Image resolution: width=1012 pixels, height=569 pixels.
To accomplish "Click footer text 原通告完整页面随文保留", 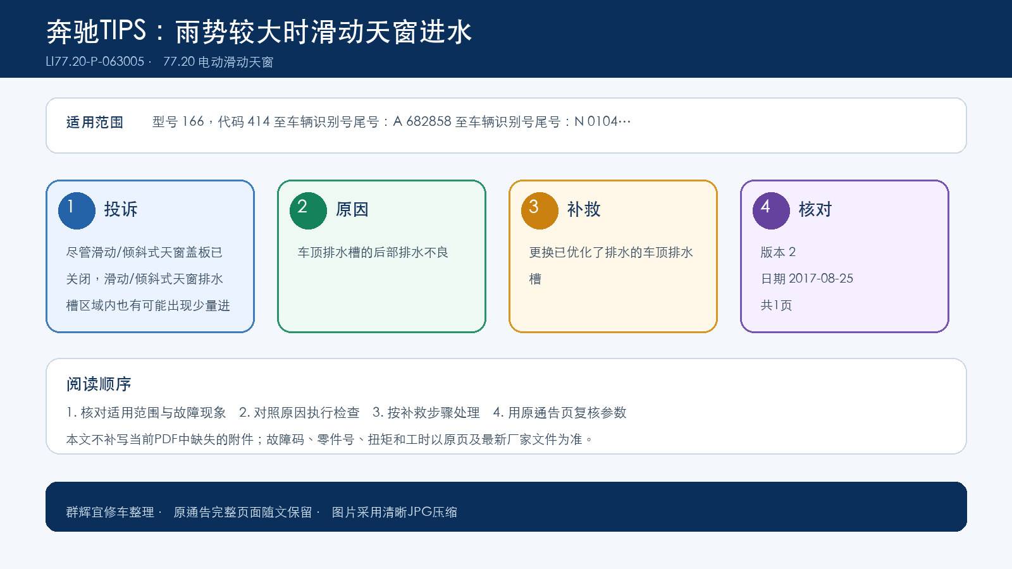I will (243, 512).
